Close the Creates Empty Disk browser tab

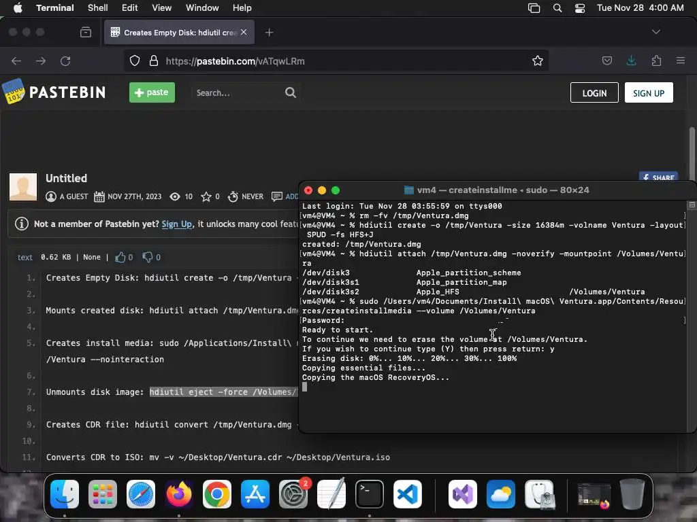(244, 32)
